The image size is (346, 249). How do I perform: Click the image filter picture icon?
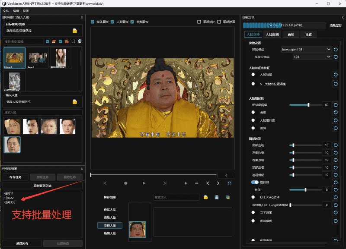[54, 41]
